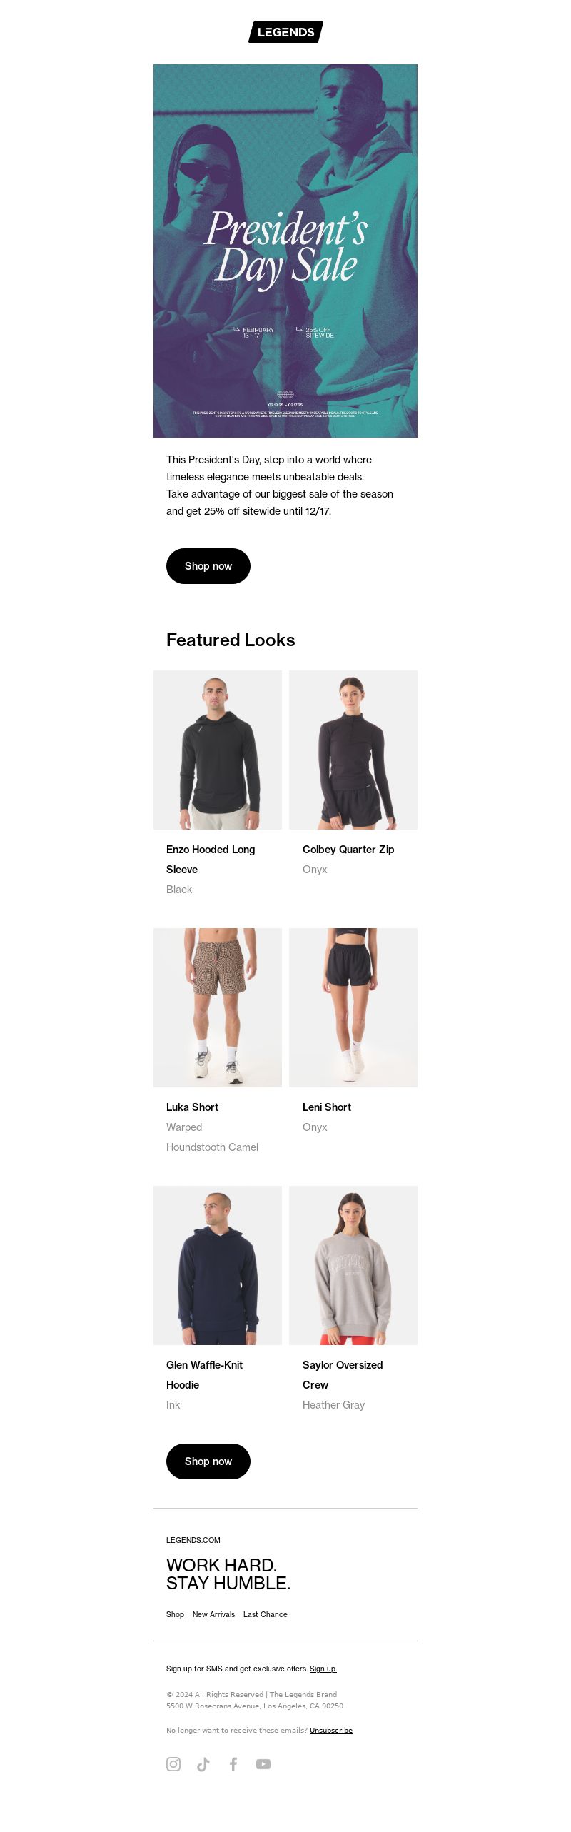Click the Shop now button below products
This screenshot has width=571, height=1832.
[x=208, y=1461]
